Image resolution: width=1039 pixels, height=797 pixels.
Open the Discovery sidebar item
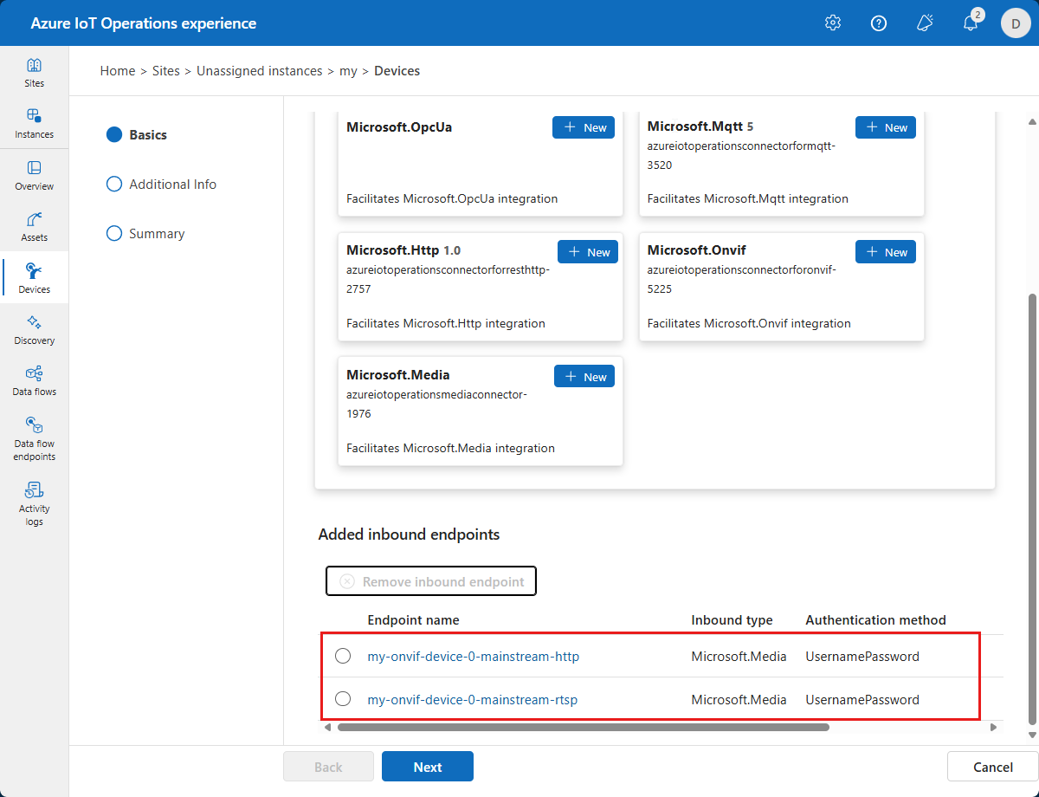click(x=34, y=330)
